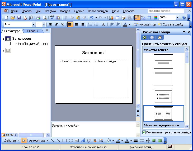Save the presentation with the floppy icon
193x151 pixels.
point(18,18)
